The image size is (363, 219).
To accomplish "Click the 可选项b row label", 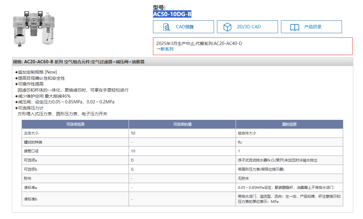I will [x=30, y=169].
